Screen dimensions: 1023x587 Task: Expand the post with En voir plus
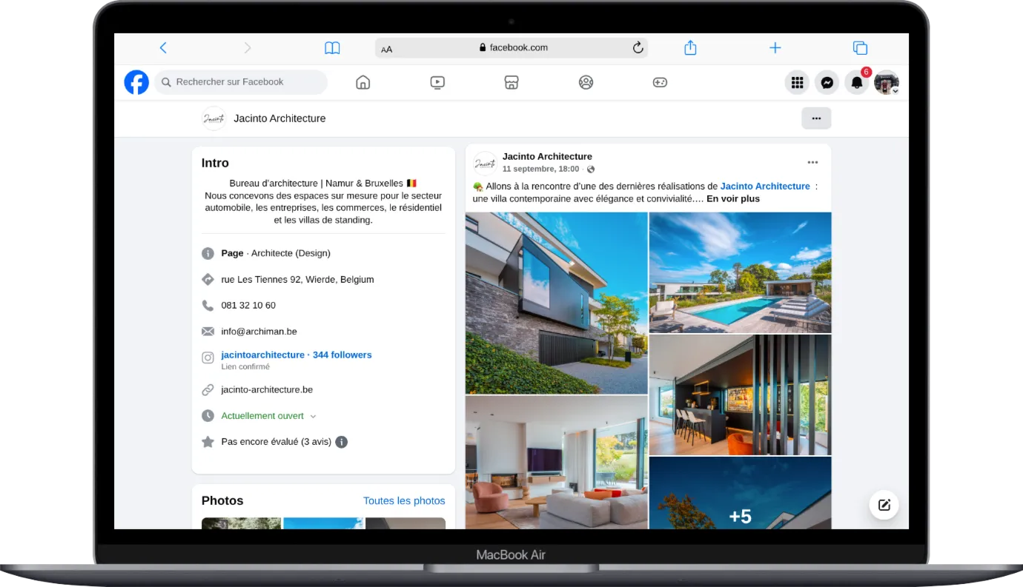pyautogui.click(x=733, y=199)
